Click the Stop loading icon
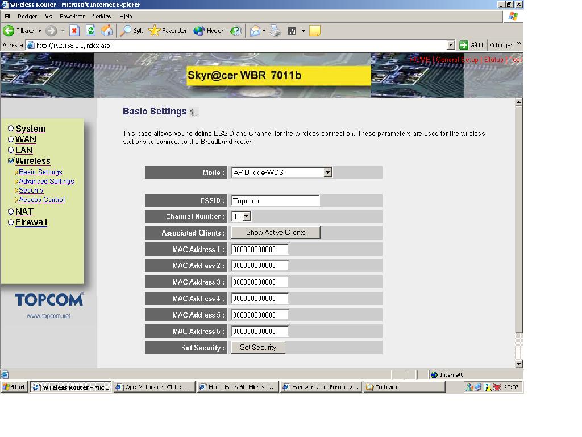The height and width of the screenshot is (437, 582). 74,31
